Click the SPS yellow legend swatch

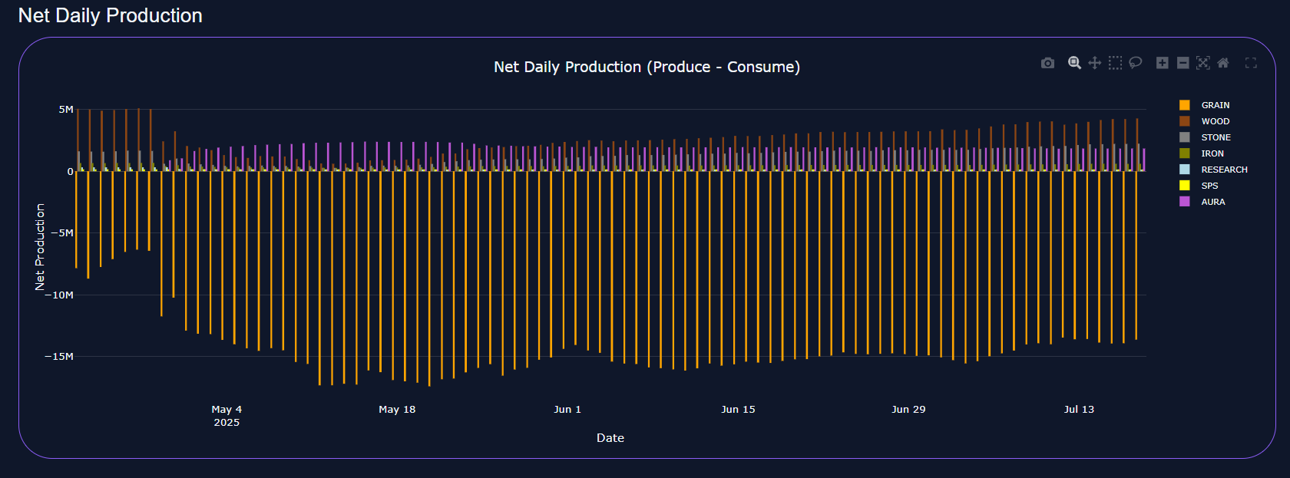[1185, 186]
